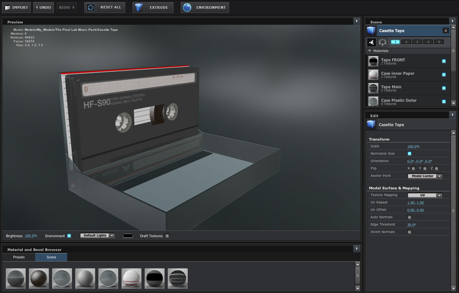This screenshot has height=293, width=459.
Task: Toggle Case inner Paper material checkbox
Action: 444,75
